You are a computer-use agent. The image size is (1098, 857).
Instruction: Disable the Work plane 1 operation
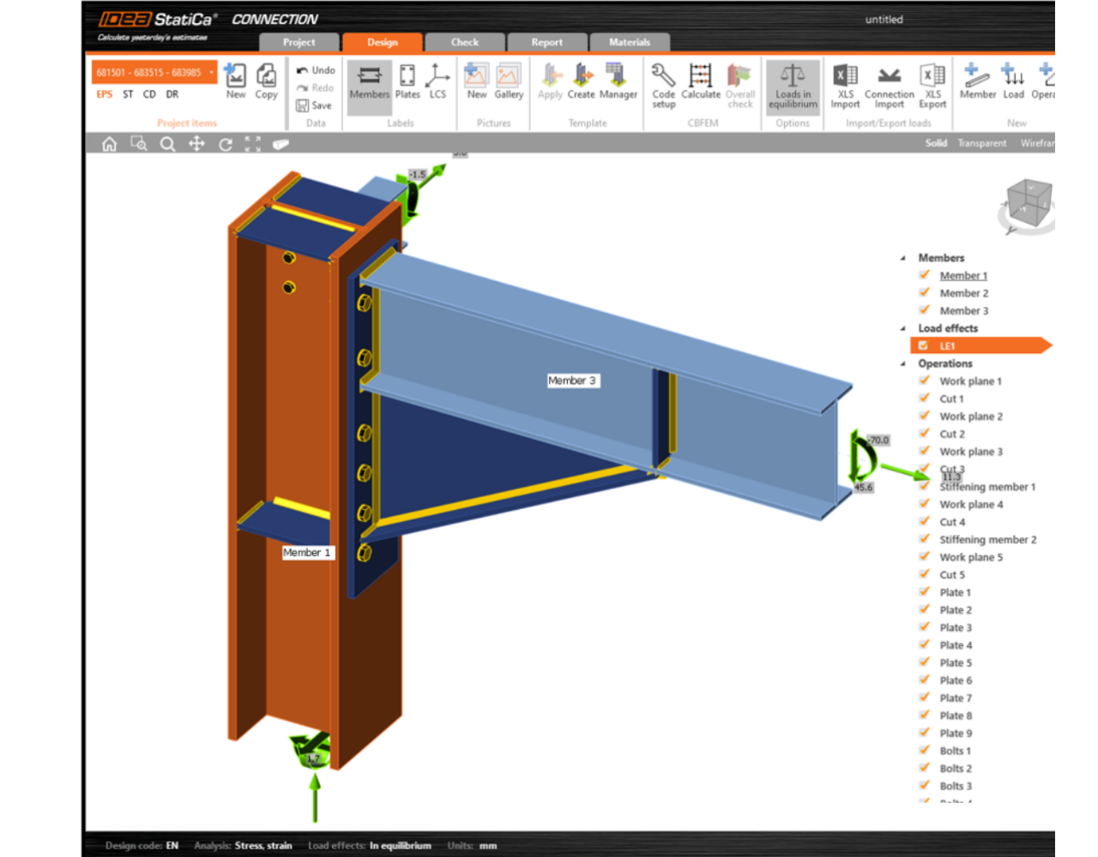point(924,381)
